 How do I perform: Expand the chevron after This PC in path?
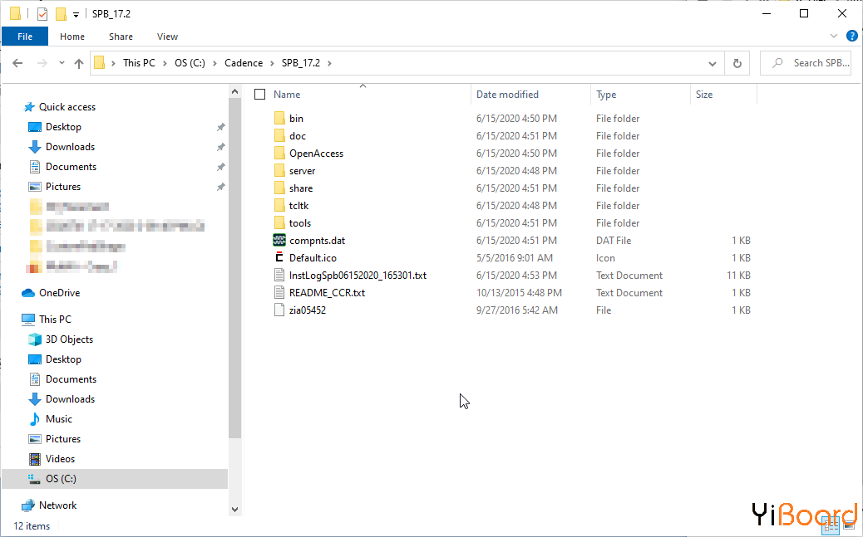tap(165, 63)
